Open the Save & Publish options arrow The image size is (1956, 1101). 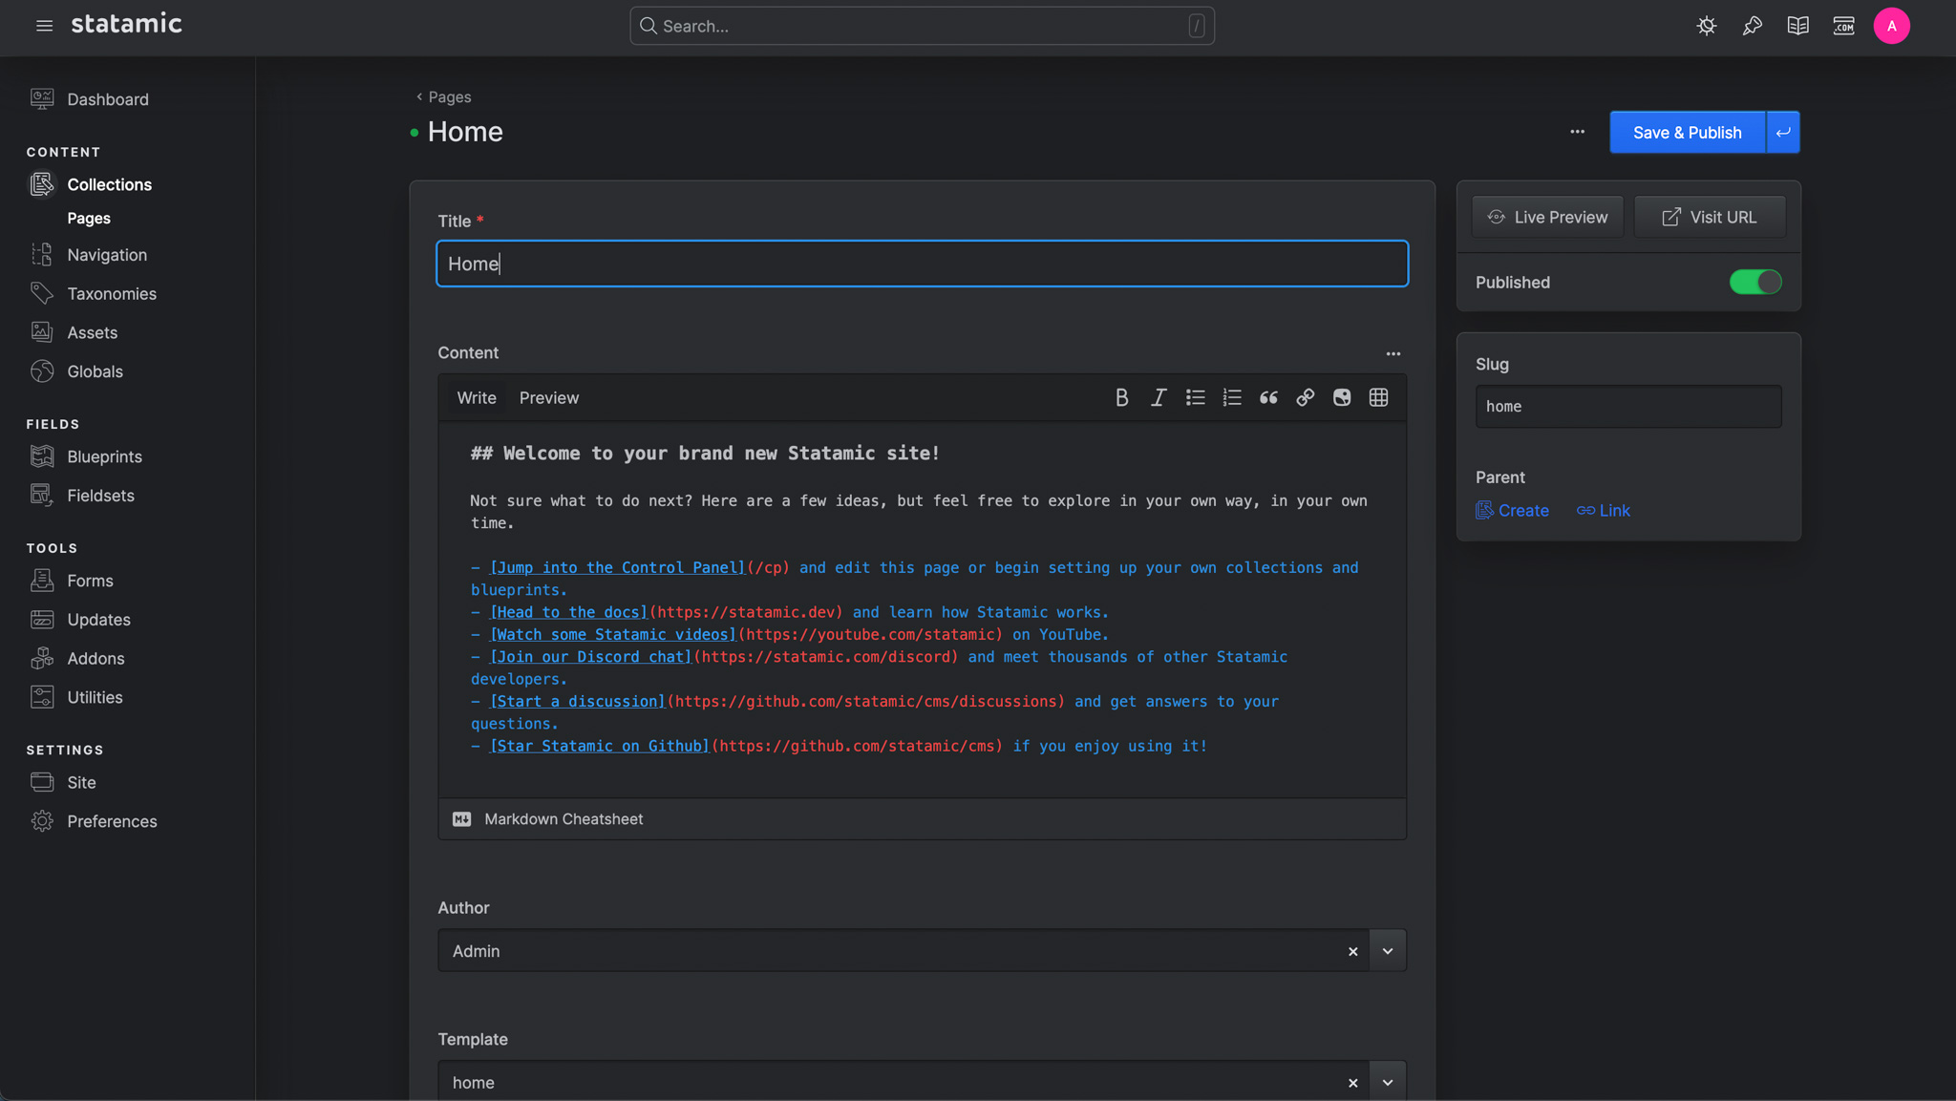pyautogui.click(x=1783, y=133)
